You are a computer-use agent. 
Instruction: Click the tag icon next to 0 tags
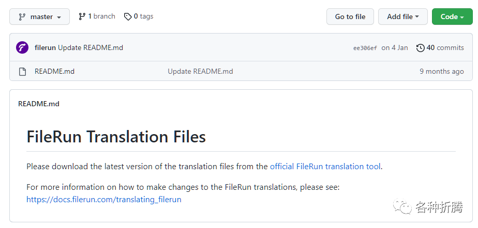point(128,17)
